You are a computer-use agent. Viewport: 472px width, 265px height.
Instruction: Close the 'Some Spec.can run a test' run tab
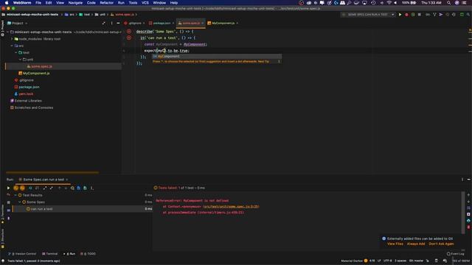pyautogui.click(x=67, y=180)
